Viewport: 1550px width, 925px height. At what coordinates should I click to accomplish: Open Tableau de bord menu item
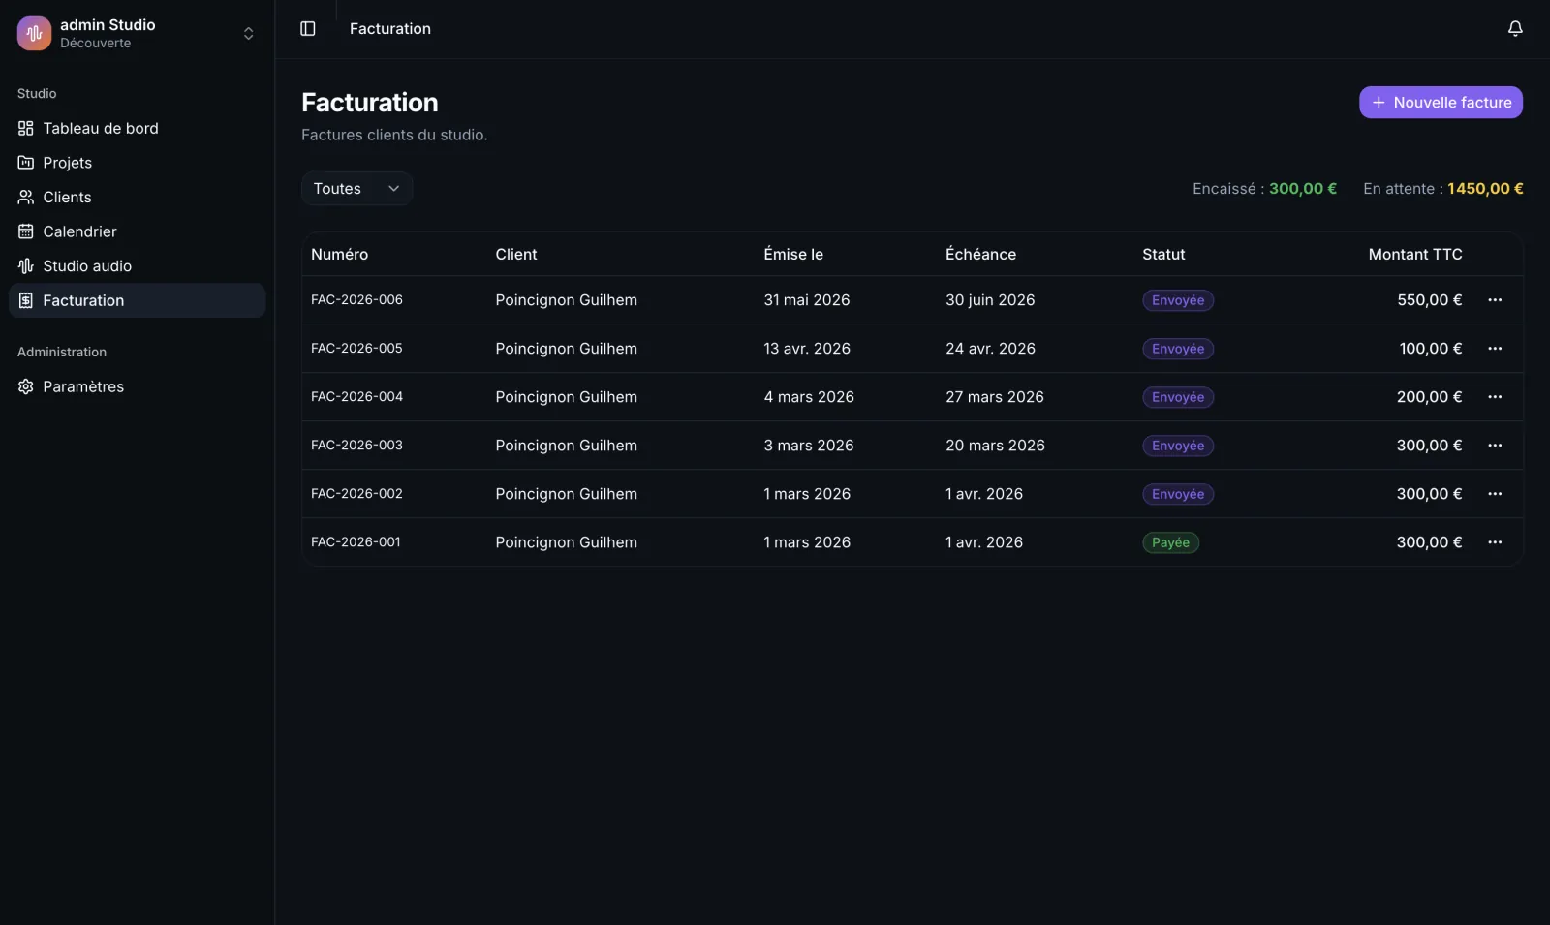[137, 128]
